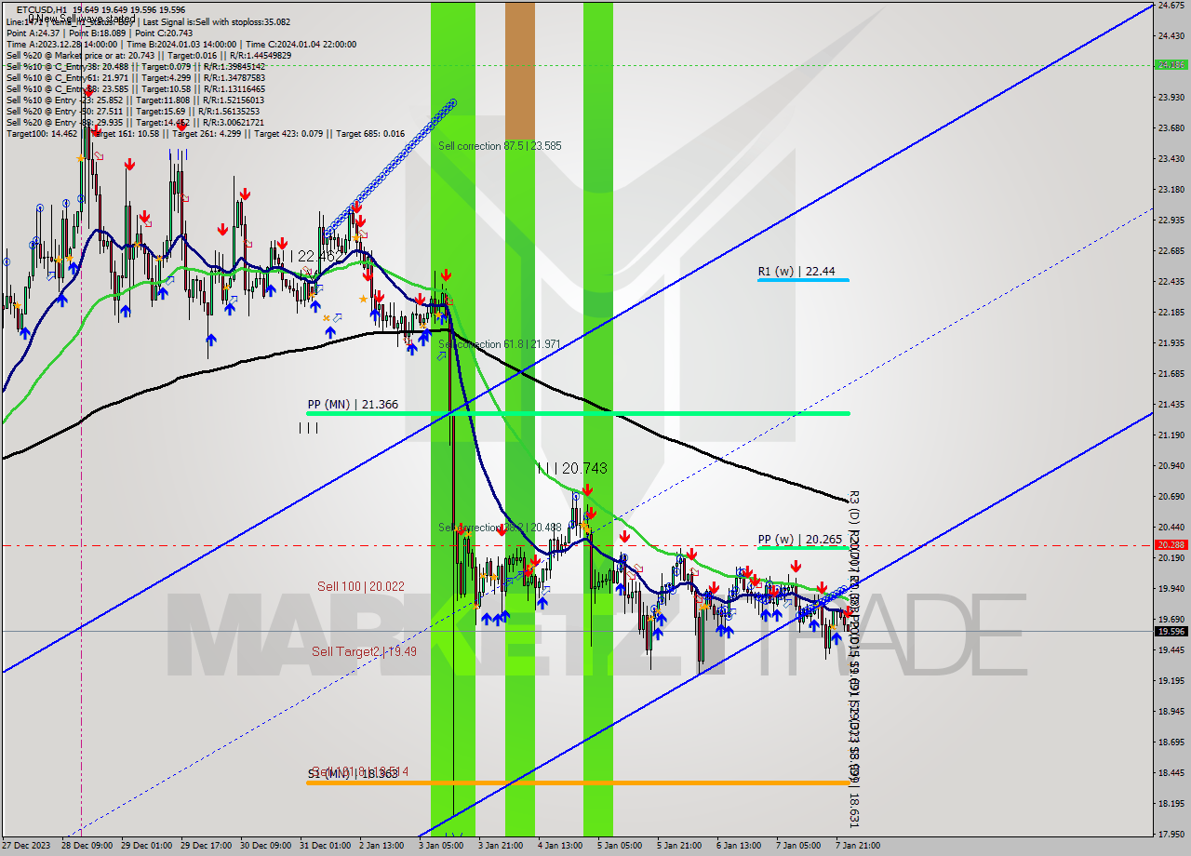
Task: Click the 24.675 price axis value
Action: point(1171,6)
